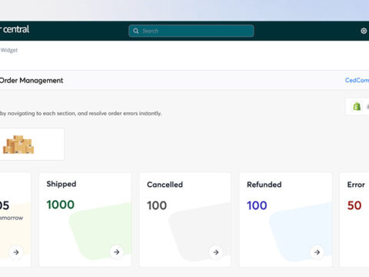Click arrow on the leftmost partial card

pos(16,252)
